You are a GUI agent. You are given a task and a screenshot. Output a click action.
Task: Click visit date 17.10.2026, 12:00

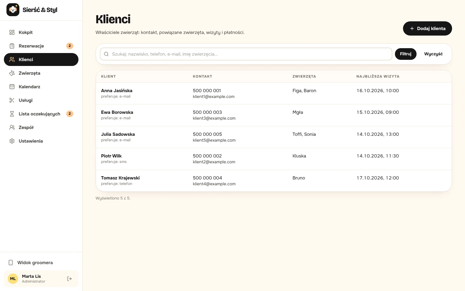(378, 178)
